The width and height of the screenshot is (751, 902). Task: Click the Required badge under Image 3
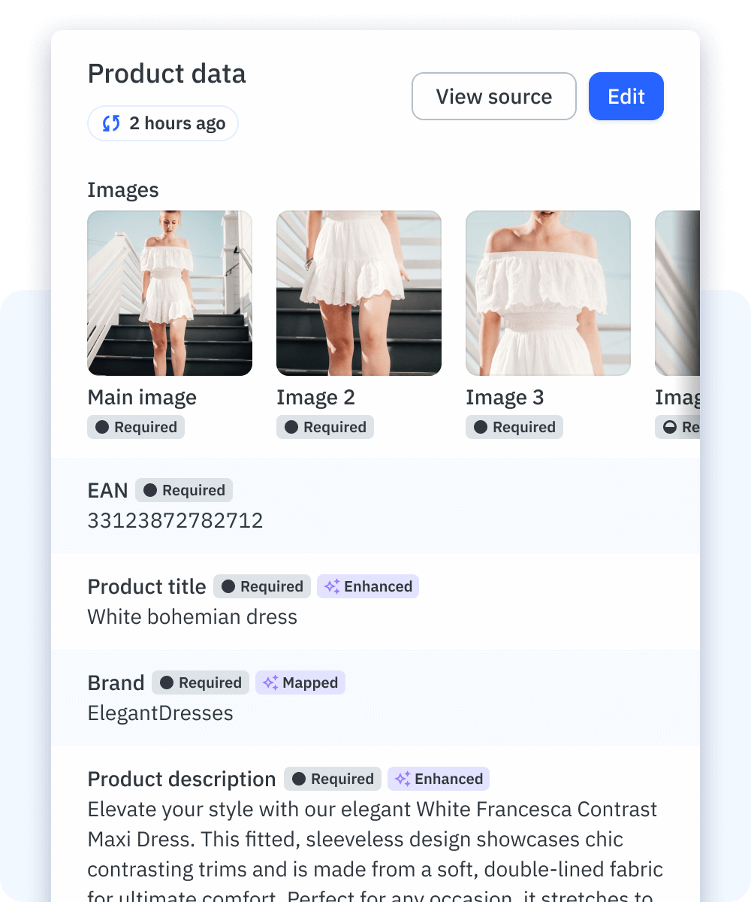coord(514,427)
